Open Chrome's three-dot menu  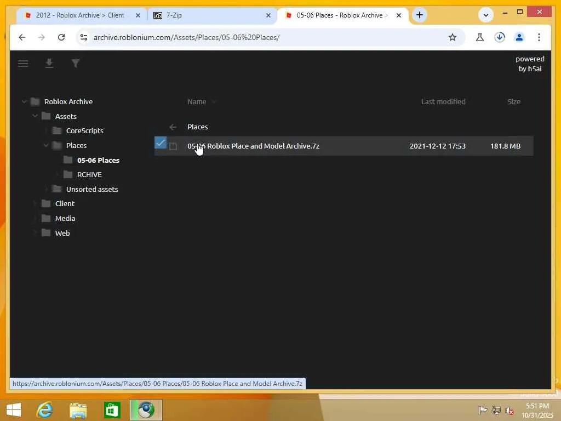539,37
